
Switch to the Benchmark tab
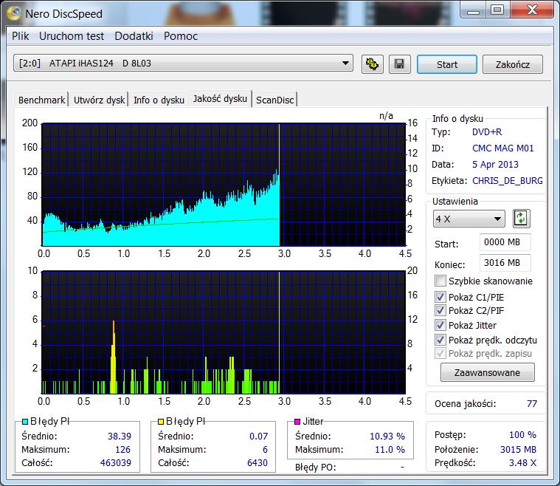tap(42, 100)
